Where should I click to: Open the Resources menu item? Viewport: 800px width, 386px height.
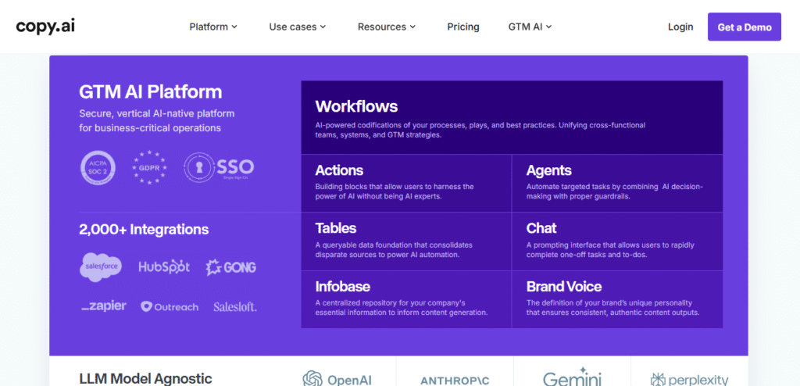[x=387, y=27]
